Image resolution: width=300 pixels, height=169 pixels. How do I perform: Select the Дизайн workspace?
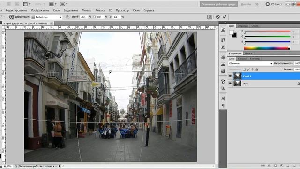246,4
